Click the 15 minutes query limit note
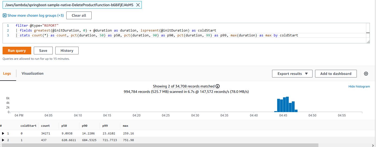This screenshot has height=147, width=376. coord(36,59)
